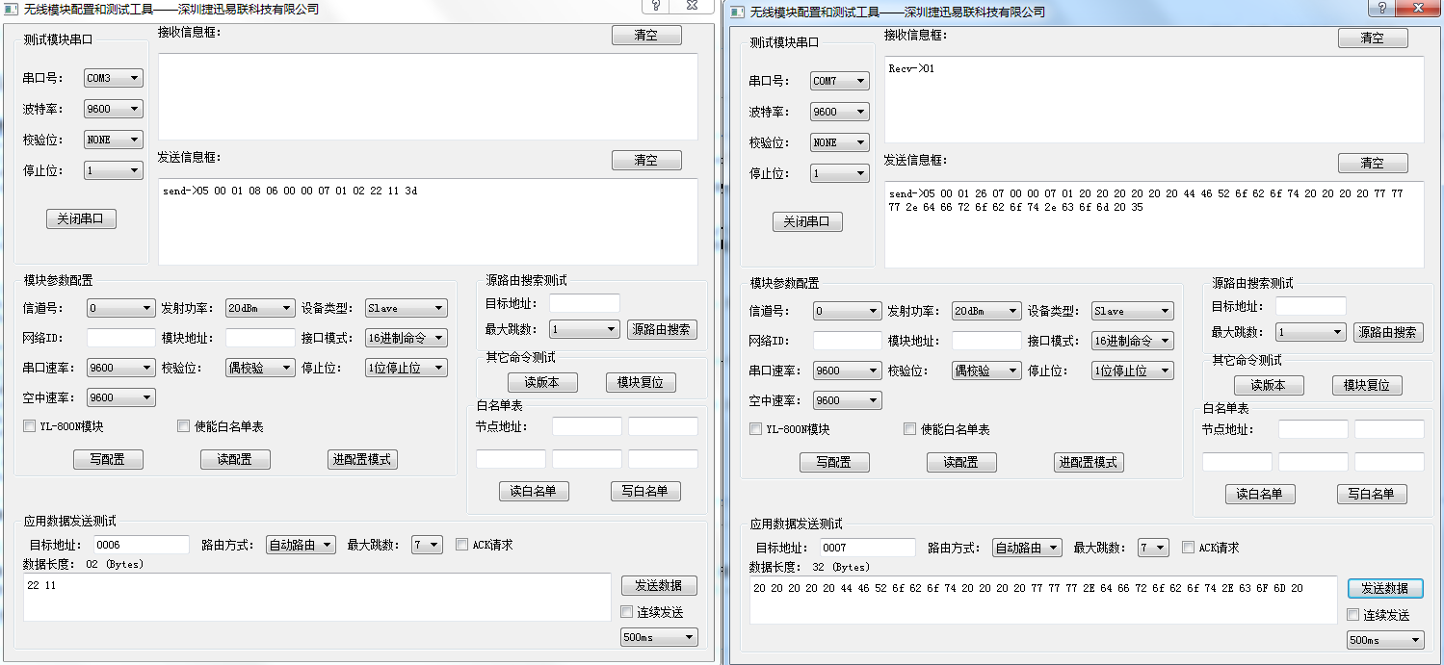Click the help question mark in left window title bar
Image resolution: width=1444 pixels, height=665 pixels.
(x=655, y=6)
